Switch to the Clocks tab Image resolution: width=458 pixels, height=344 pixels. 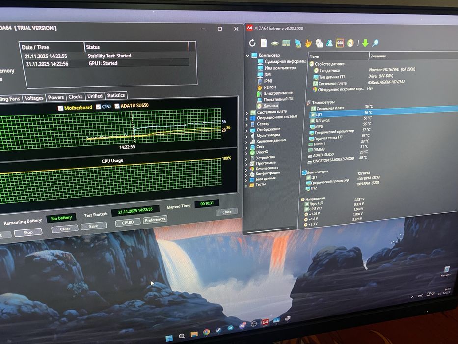76,96
